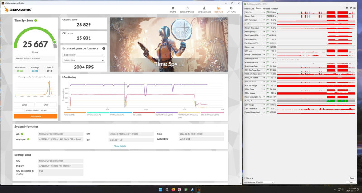
Task: Click COMPARE RESULT ONLINE button
Action: tap(35, 111)
